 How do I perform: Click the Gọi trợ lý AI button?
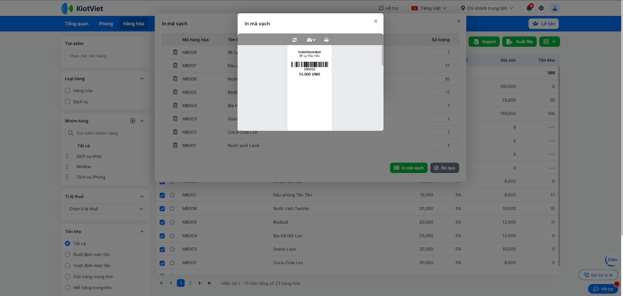598,275
